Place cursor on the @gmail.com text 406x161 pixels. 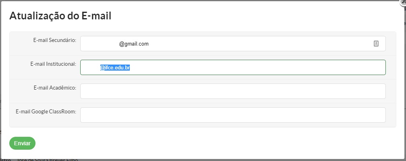[x=134, y=44]
